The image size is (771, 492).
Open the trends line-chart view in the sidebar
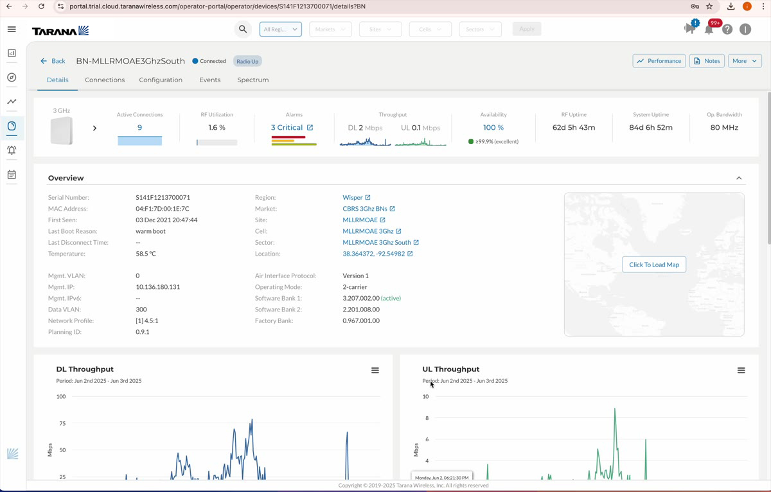(12, 101)
